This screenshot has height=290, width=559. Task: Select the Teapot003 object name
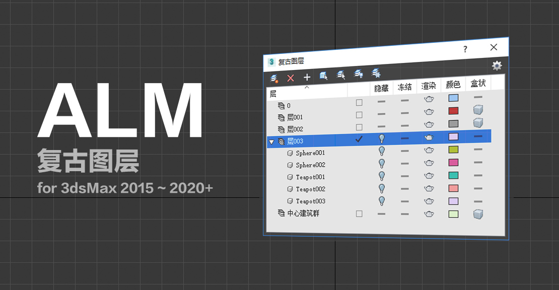311,201
